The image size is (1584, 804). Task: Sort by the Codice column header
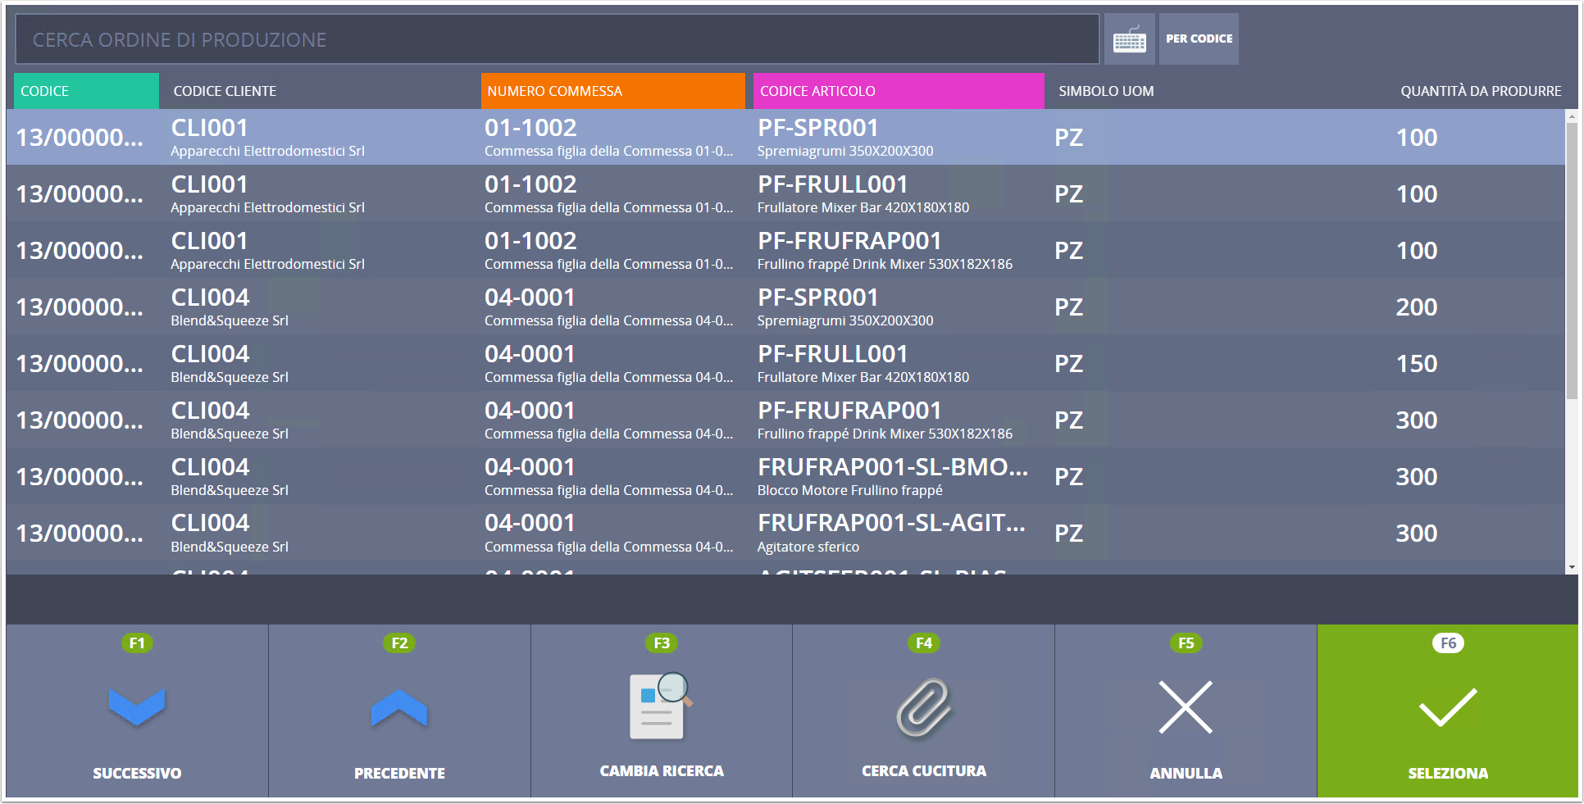point(86,91)
